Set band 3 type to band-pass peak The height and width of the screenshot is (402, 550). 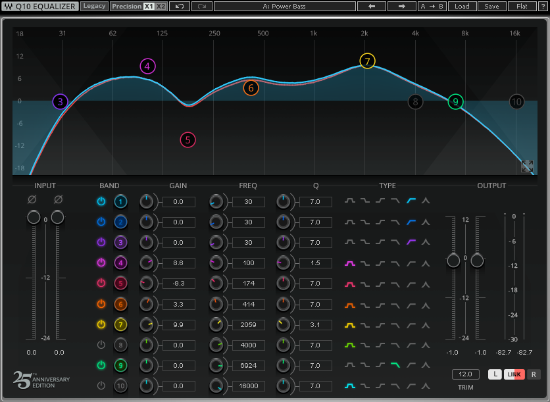click(x=426, y=242)
